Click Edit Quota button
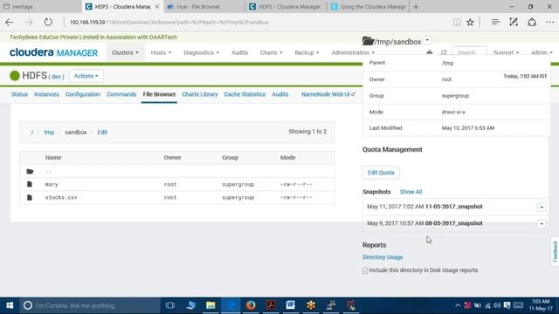The image size is (559, 314). click(x=381, y=173)
